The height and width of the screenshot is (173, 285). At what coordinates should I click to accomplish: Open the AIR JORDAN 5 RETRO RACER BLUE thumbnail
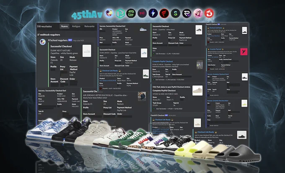coord(142,96)
